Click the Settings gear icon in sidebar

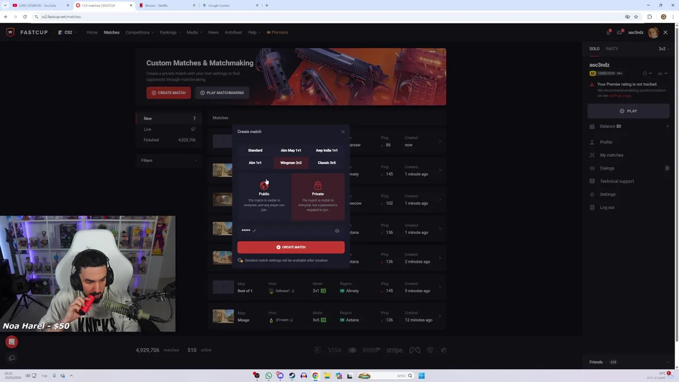click(592, 194)
